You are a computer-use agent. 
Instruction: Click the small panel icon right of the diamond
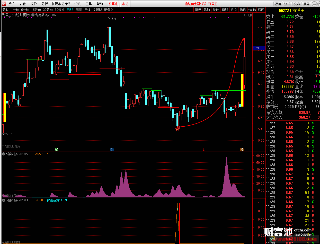point(250,15)
